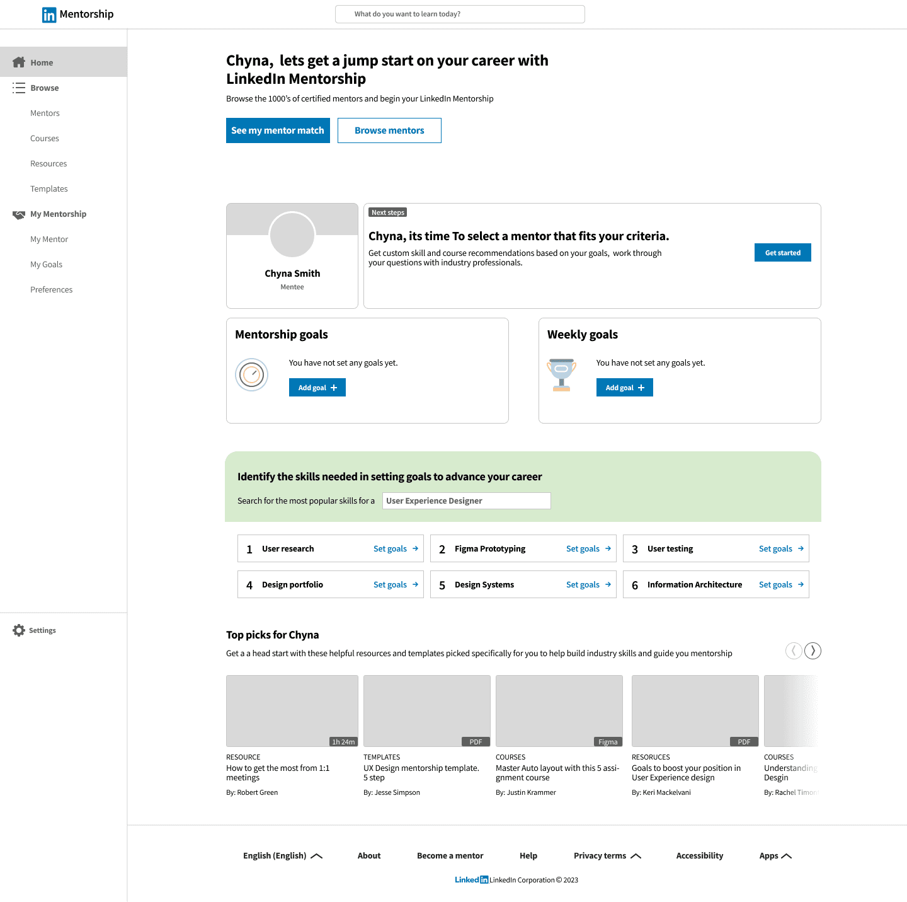Click the Settings label in sidebar
The height and width of the screenshot is (902, 907).
(x=42, y=630)
